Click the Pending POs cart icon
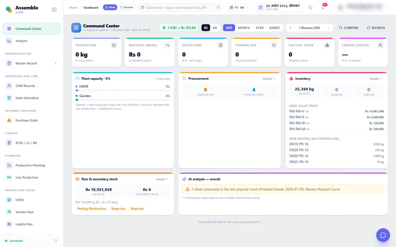The image size is (396, 247). click(x=273, y=45)
